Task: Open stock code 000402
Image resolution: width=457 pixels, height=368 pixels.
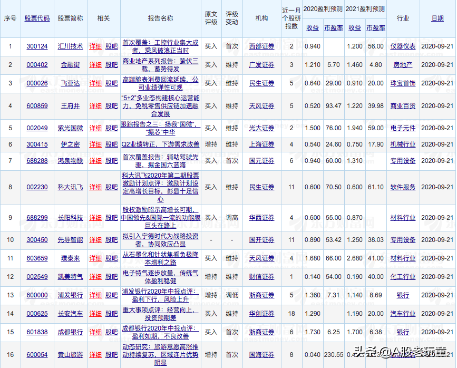Action: point(37,65)
